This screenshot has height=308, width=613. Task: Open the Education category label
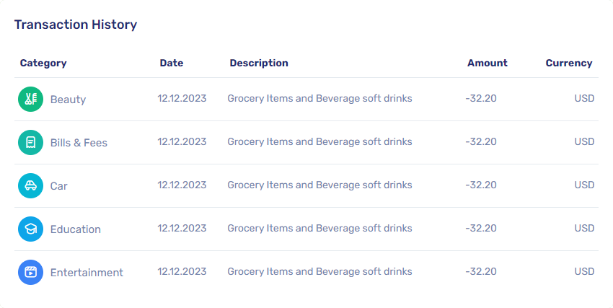coord(76,229)
